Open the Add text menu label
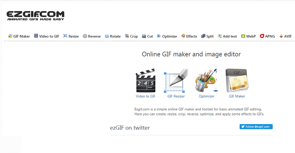The height and width of the screenshot is (153, 295). tap(230, 36)
